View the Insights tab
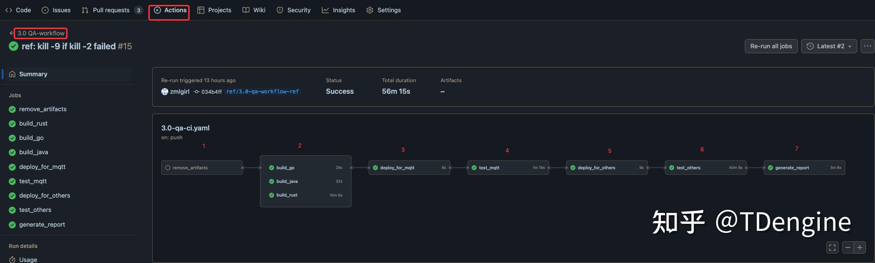The width and height of the screenshot is (875, 263). (338, 10)
